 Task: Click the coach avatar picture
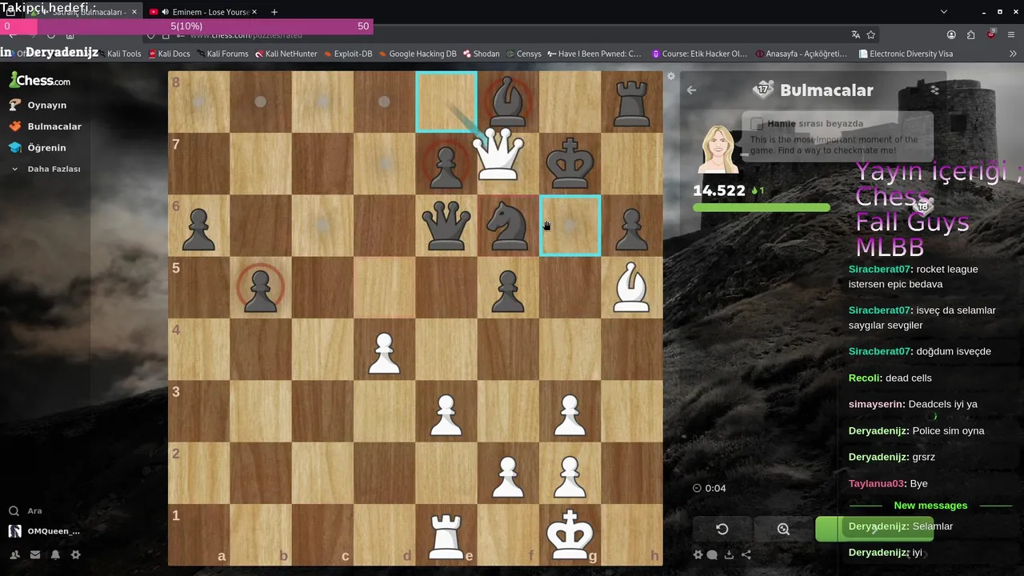pyautogui.click(x=718, y=149)
